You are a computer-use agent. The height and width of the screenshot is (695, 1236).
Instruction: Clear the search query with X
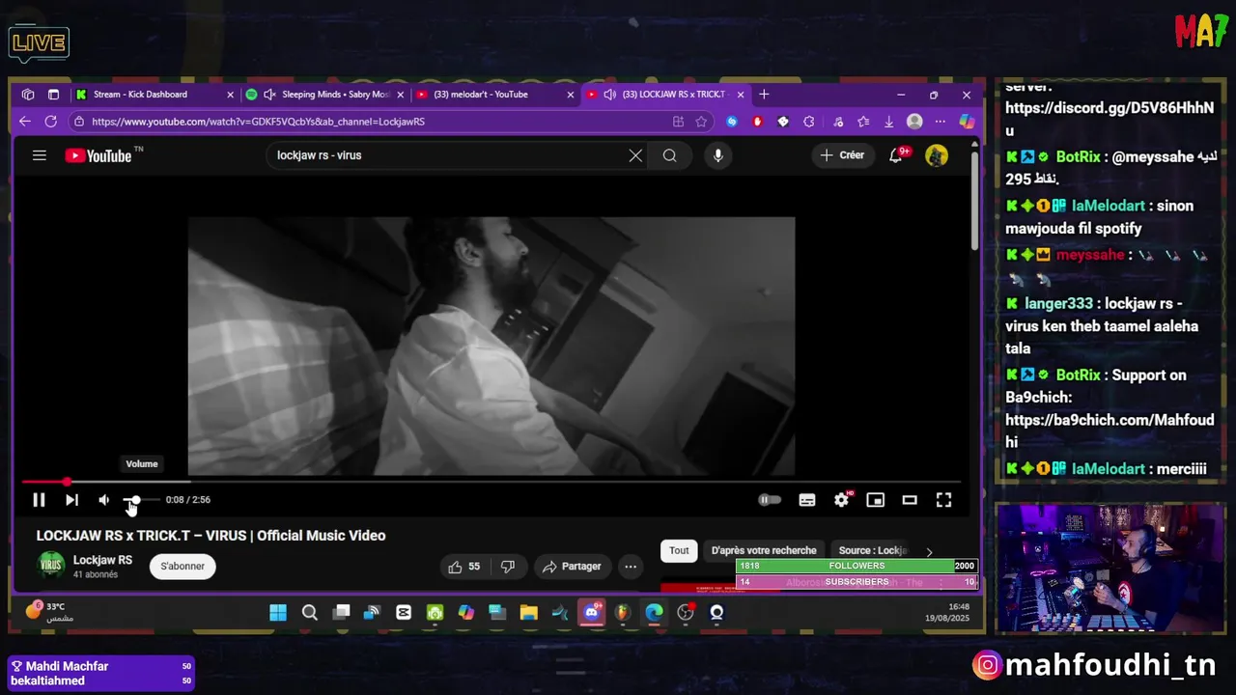tap(635, 155)
